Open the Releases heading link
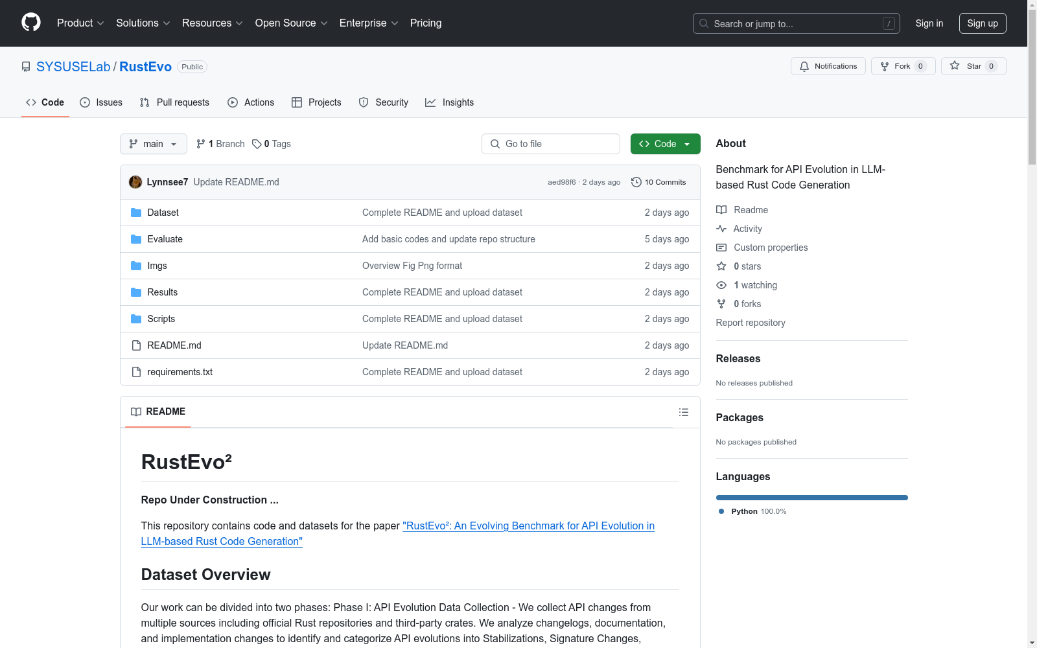The image size is (1037, 648). tap(738, 358)
